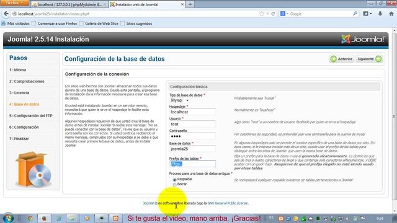Open the Sitios sugeridos bookmark
This screenshot has height=223, width=397.
tap(136, 24)
